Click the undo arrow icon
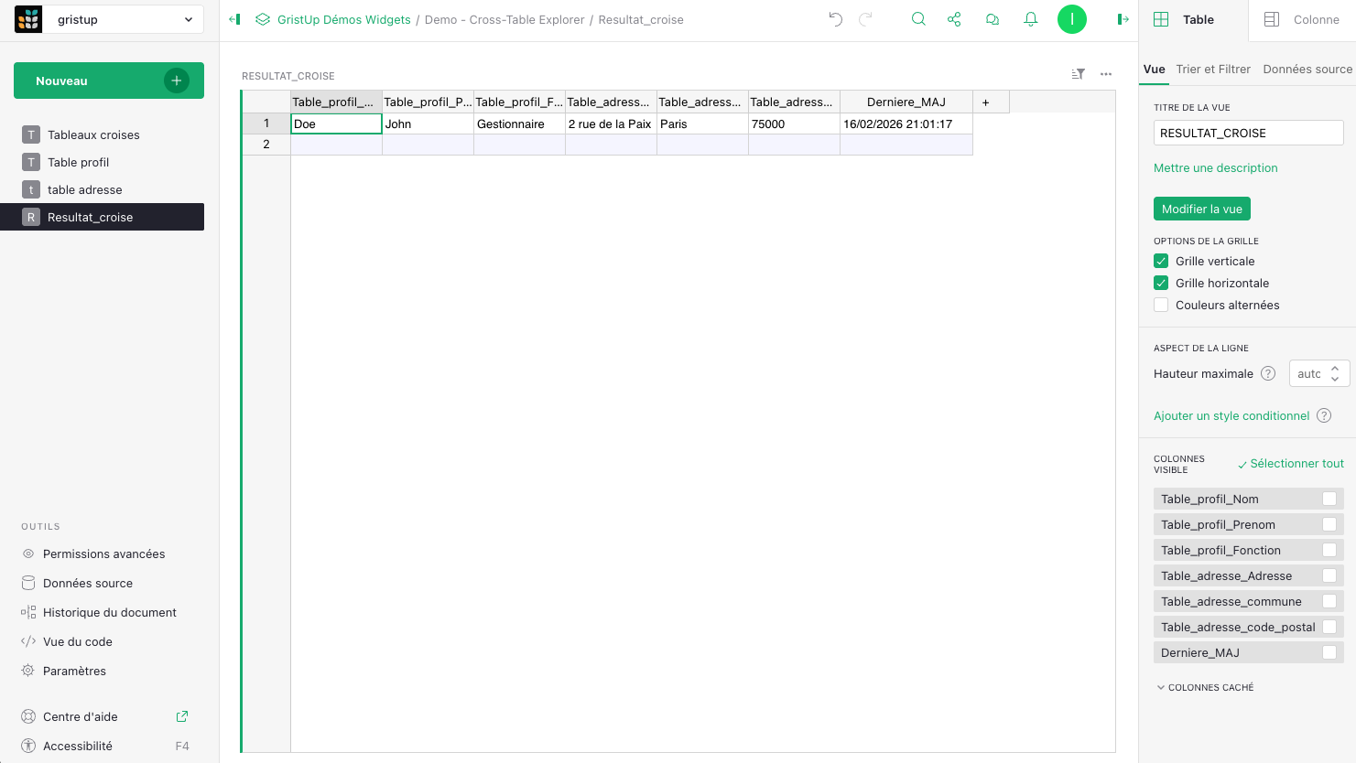Image resolution: width=1356 pixels, height=763 pixels. (x=835, y=19)
